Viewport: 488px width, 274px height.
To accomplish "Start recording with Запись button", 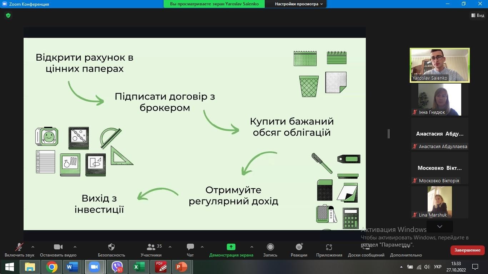I will [x=270, y=247].
